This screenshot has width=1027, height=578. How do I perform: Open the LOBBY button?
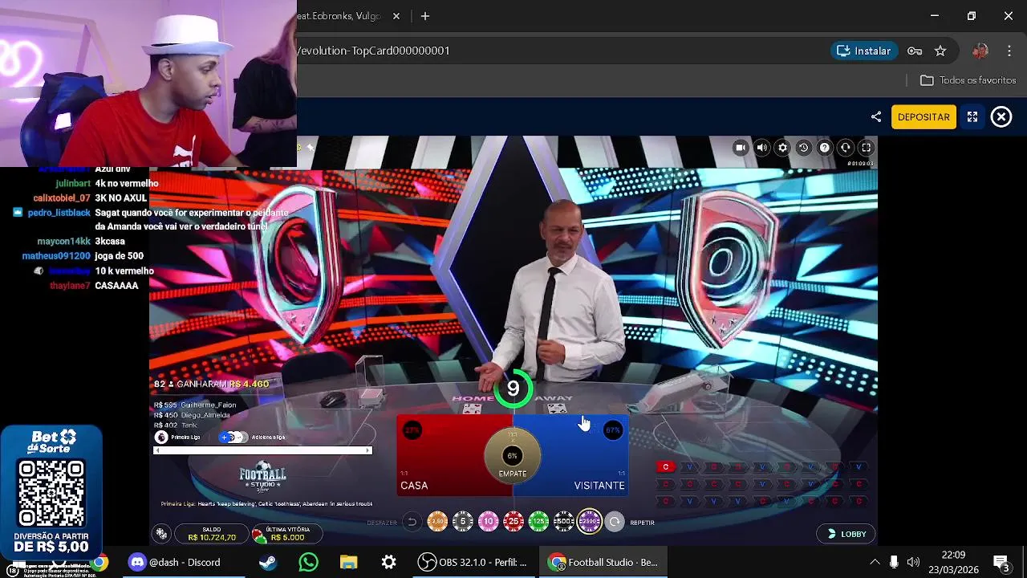(847, 534)
